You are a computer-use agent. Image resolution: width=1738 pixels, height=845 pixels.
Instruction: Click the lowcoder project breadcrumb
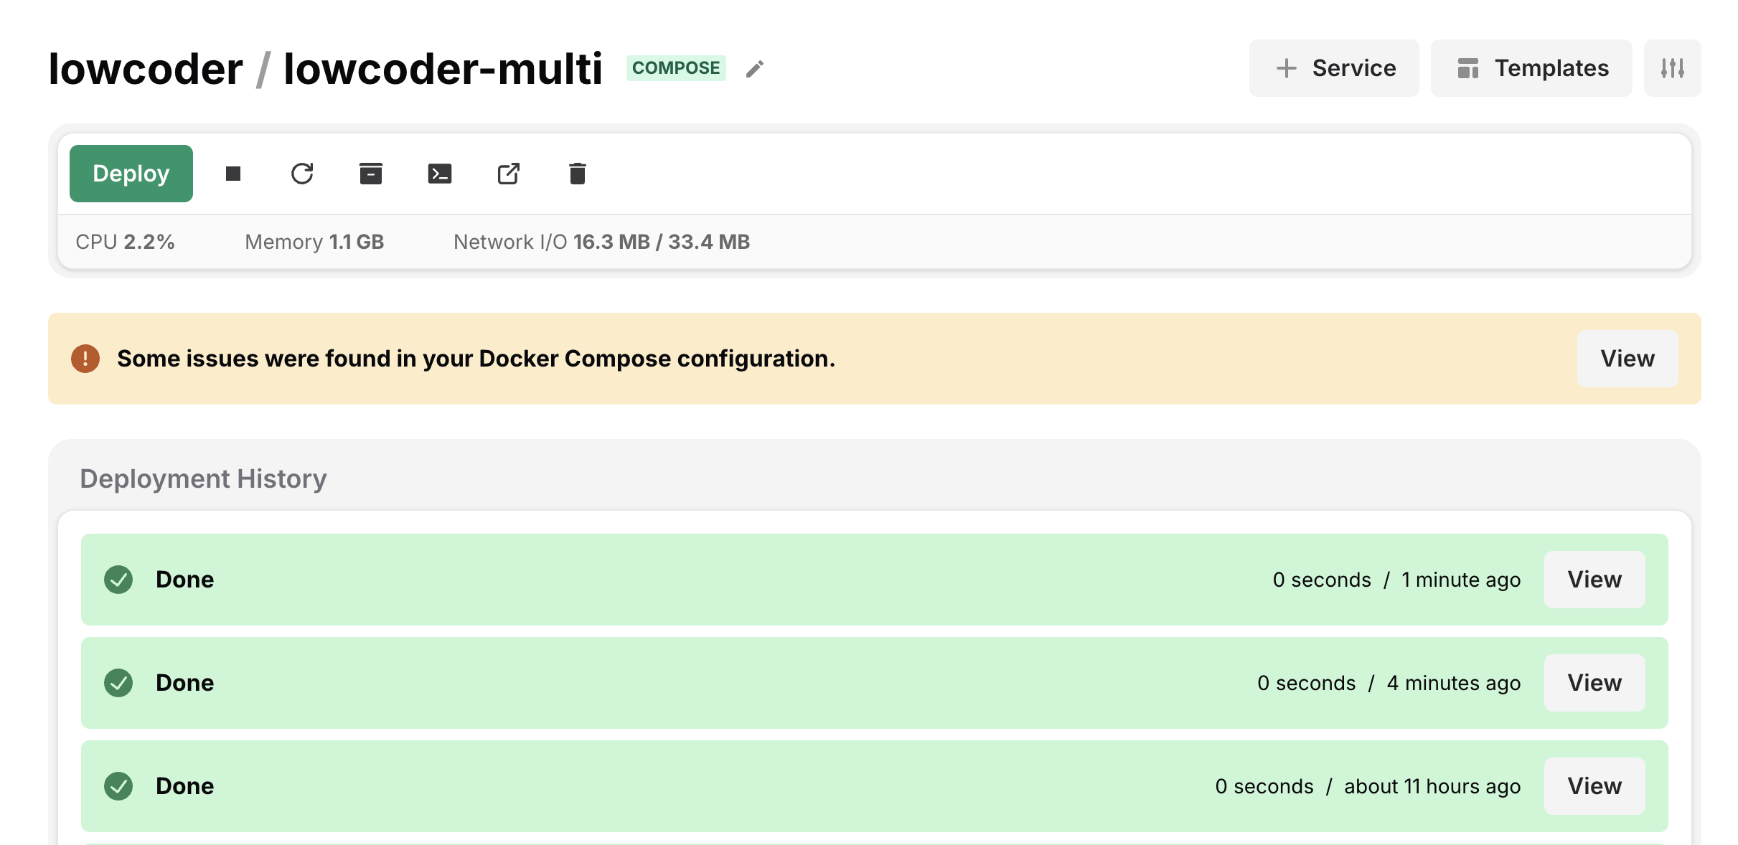(146, 69)
